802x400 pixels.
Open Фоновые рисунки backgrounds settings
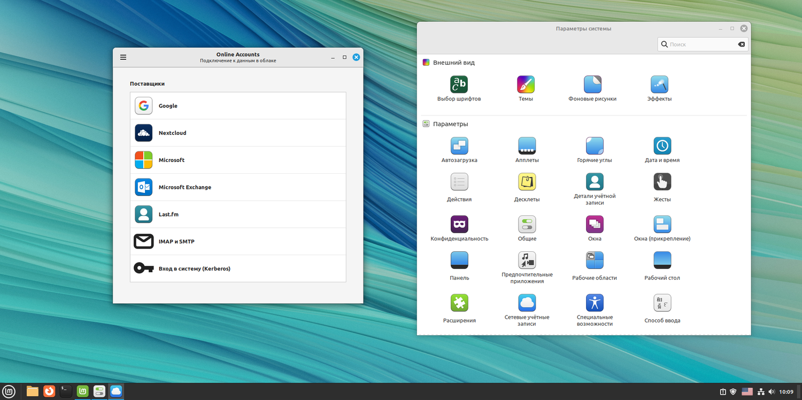coord(592,84)
